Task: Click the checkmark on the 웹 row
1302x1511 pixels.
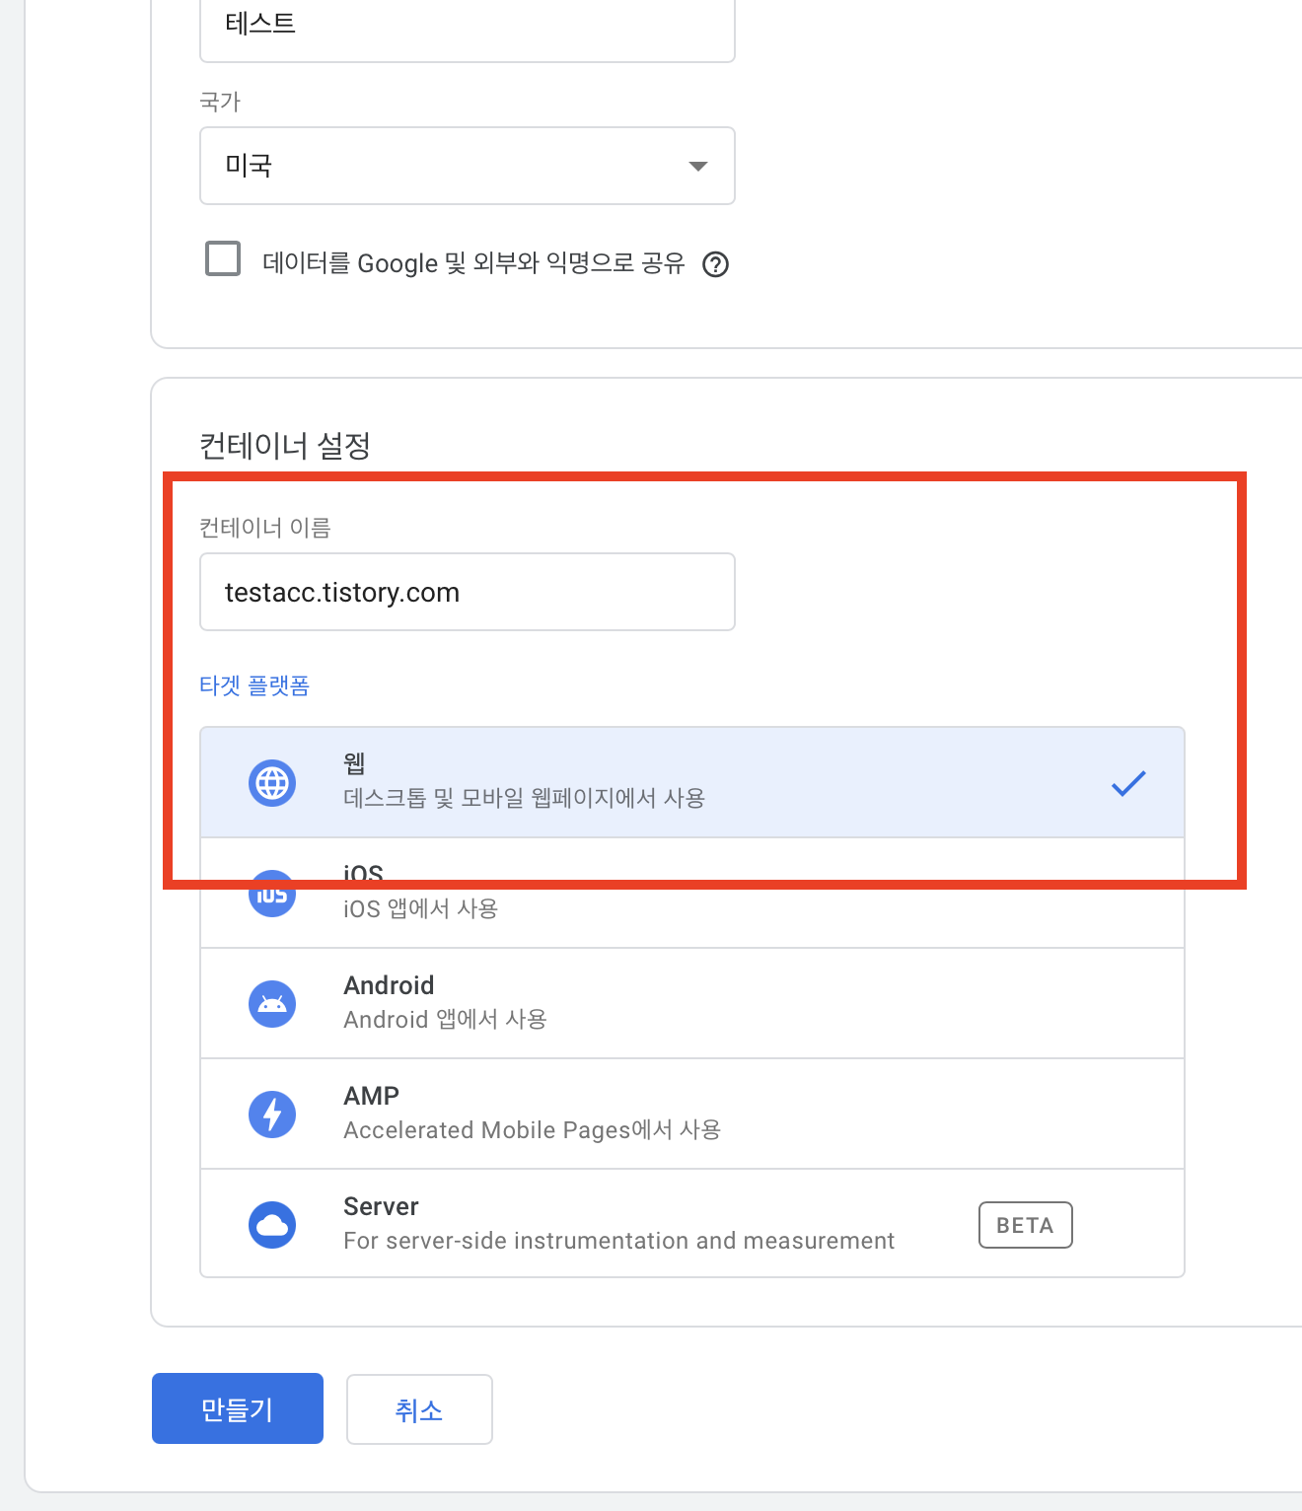Action: coord(1128,783)
